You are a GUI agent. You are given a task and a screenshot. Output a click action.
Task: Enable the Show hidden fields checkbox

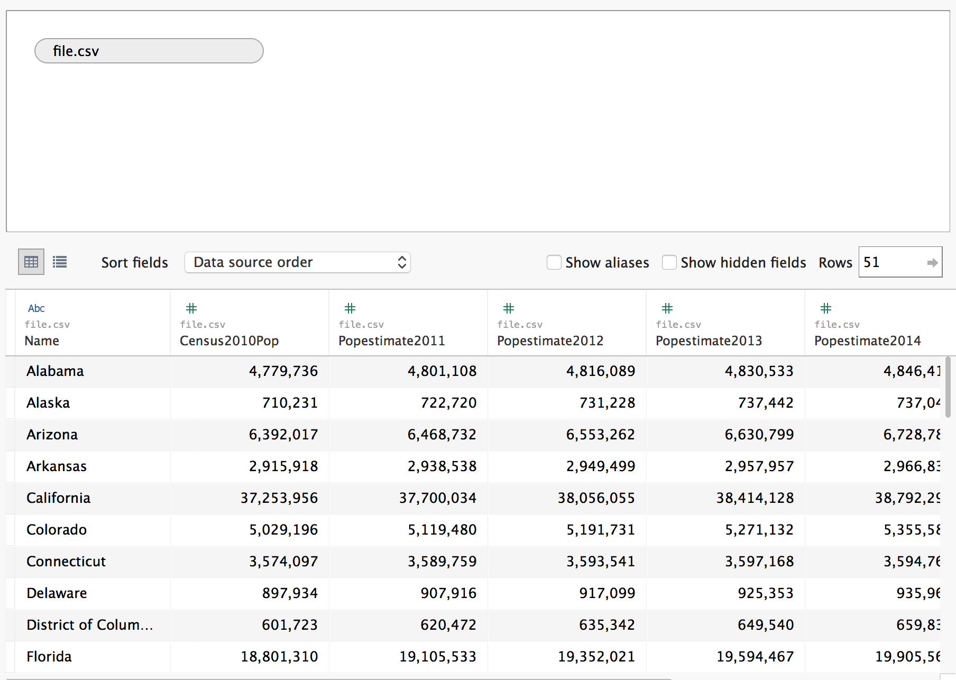click(669, 262)
